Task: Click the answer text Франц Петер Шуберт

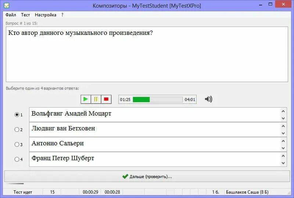Action: point(63,158)
